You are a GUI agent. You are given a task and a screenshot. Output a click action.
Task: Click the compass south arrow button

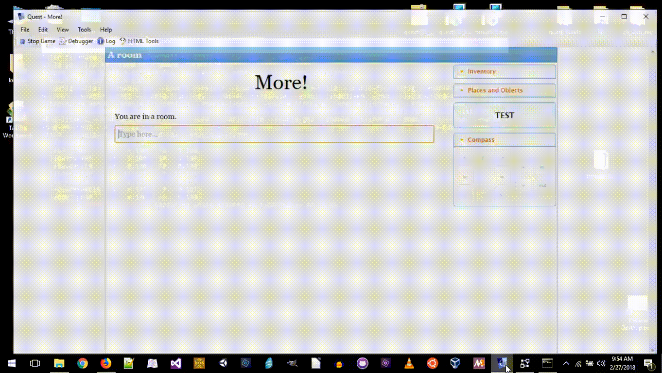pyautogui.click(x=483, y=195)
